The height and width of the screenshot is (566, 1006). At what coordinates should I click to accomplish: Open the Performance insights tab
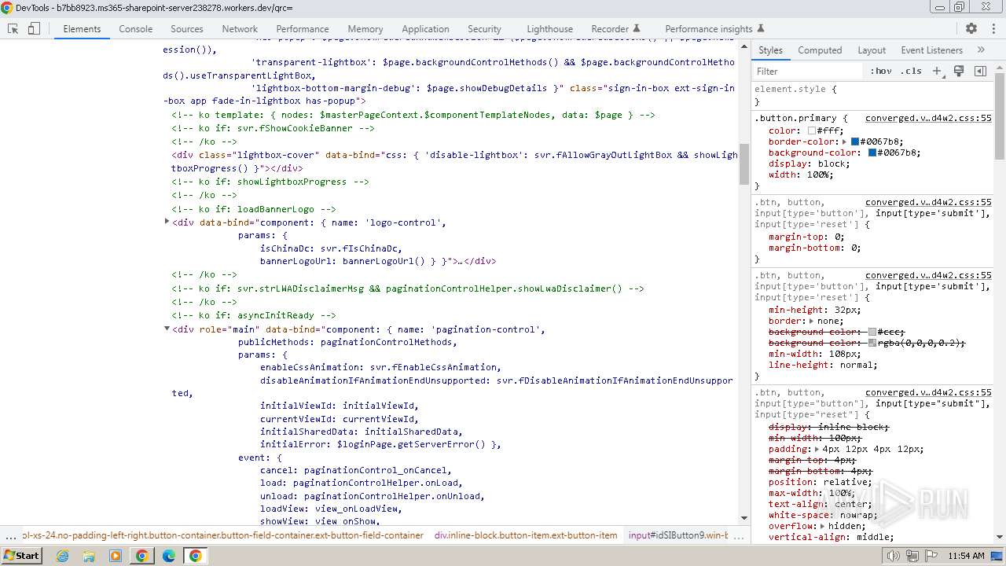tap(715, 28)
